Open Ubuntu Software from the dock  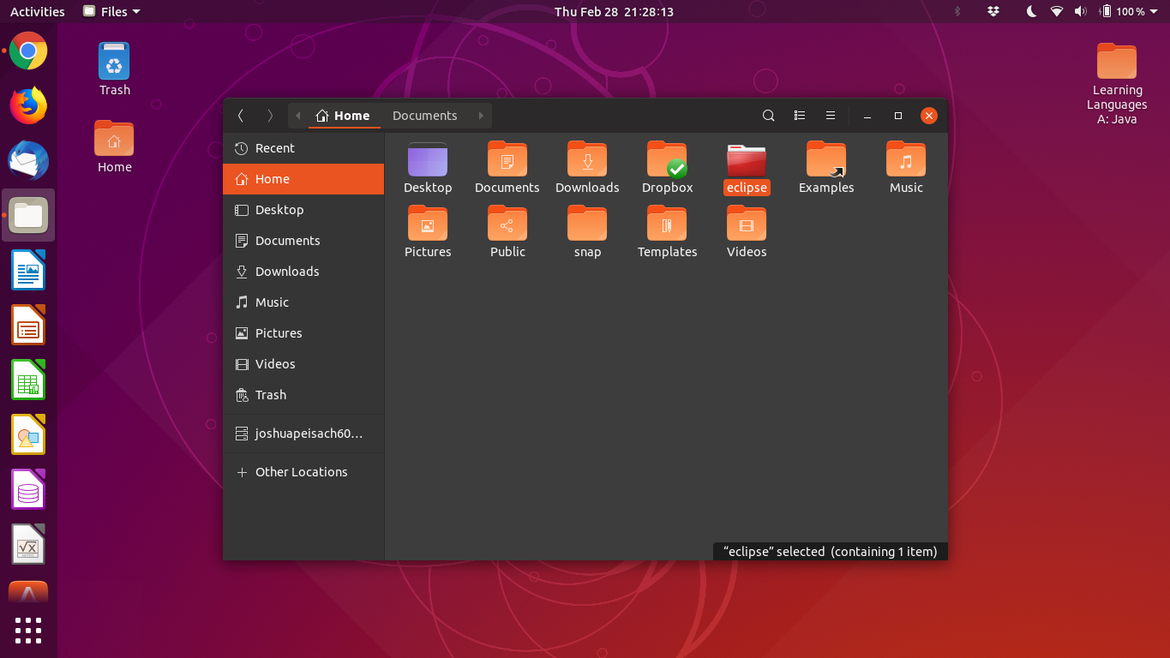click(28, 592)
